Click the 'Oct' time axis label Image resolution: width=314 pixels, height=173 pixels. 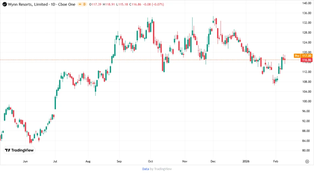click(150, 161)
